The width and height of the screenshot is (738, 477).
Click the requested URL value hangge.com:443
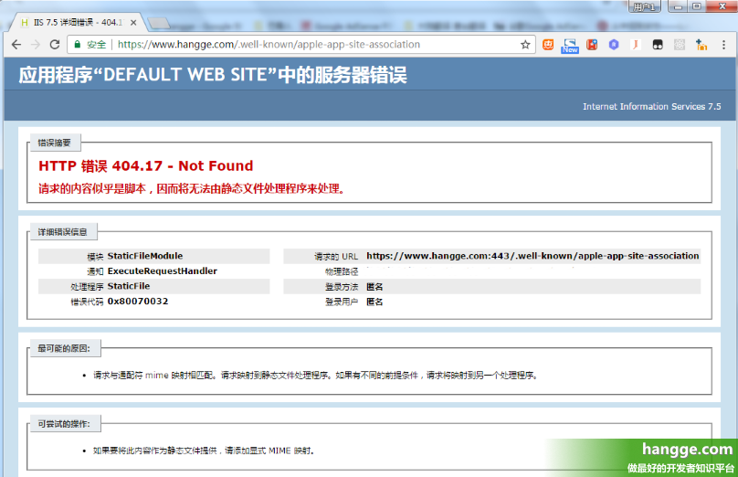(x=532, y=256)
